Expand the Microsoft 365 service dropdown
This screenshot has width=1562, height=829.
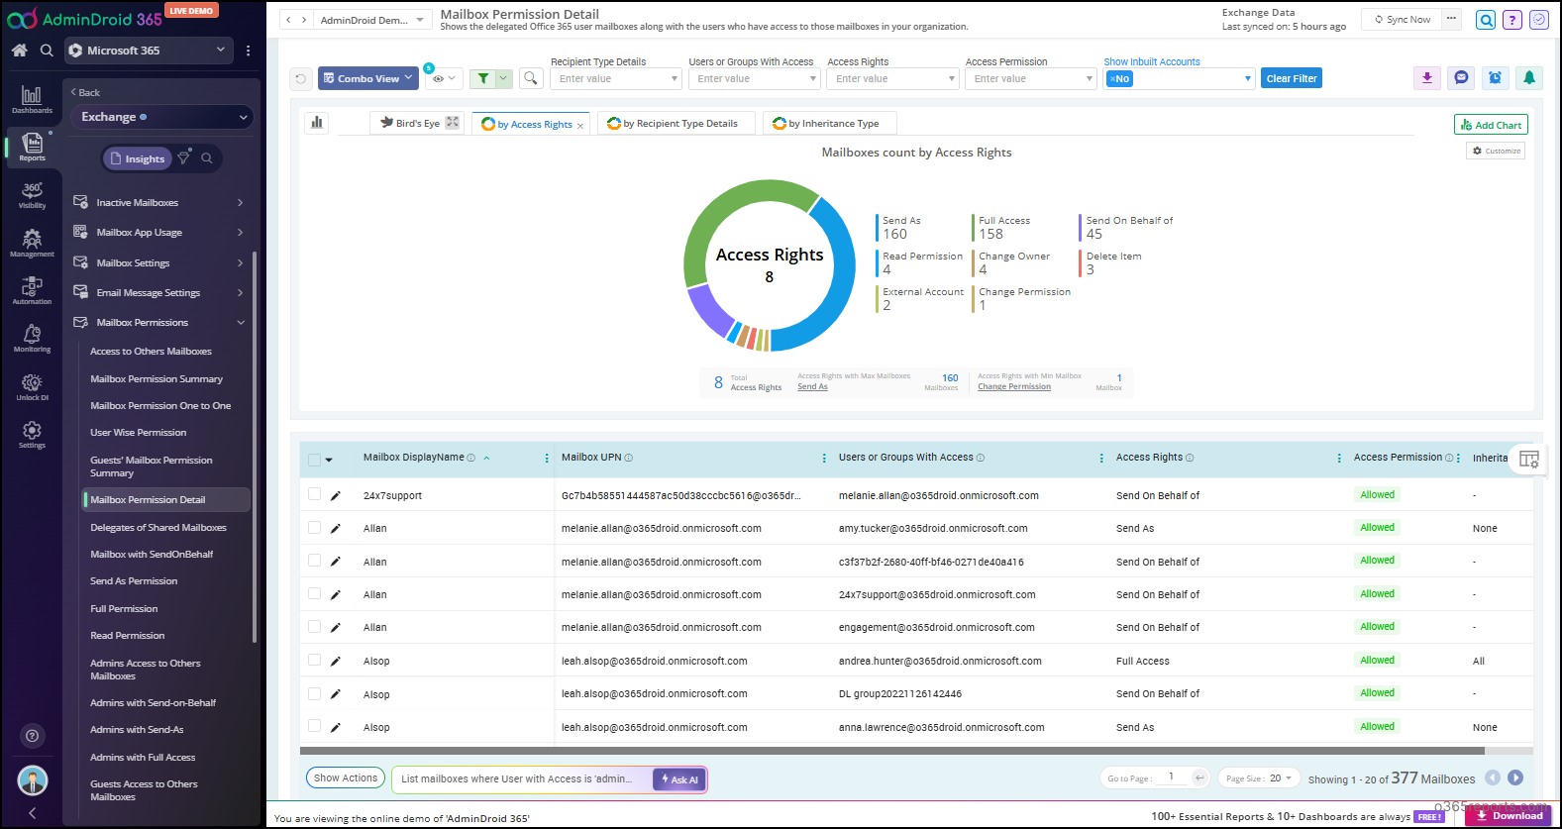149,51
